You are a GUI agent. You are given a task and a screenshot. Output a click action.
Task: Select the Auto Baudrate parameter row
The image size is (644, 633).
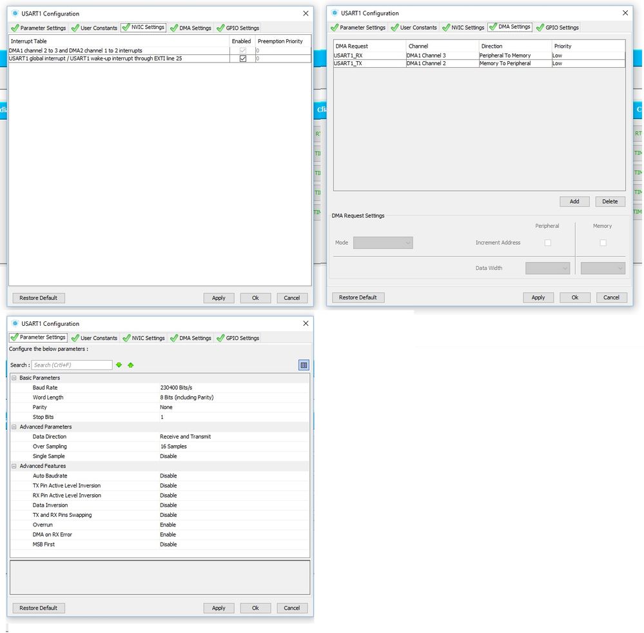pos(160,476)
